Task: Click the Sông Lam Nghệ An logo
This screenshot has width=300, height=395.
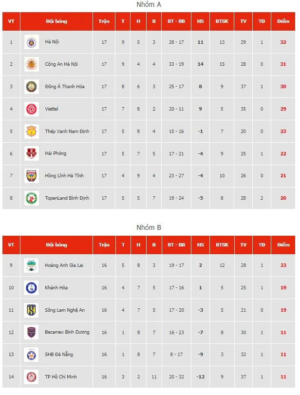Action: tap(32, 310)
